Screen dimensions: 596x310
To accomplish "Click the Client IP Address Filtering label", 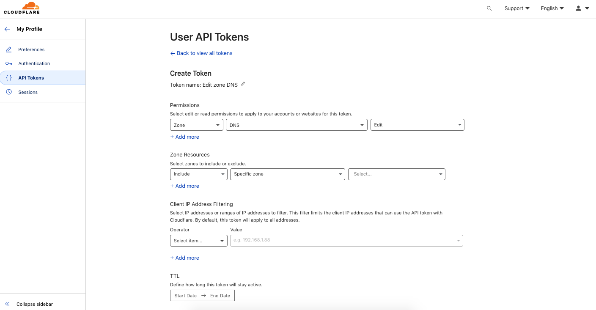I will pos(201,204).
